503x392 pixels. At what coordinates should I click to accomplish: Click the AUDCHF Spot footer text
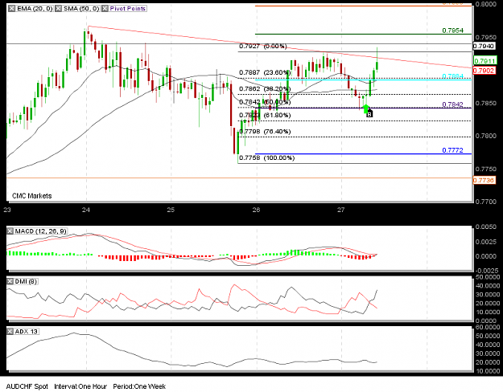pos(27,386)
